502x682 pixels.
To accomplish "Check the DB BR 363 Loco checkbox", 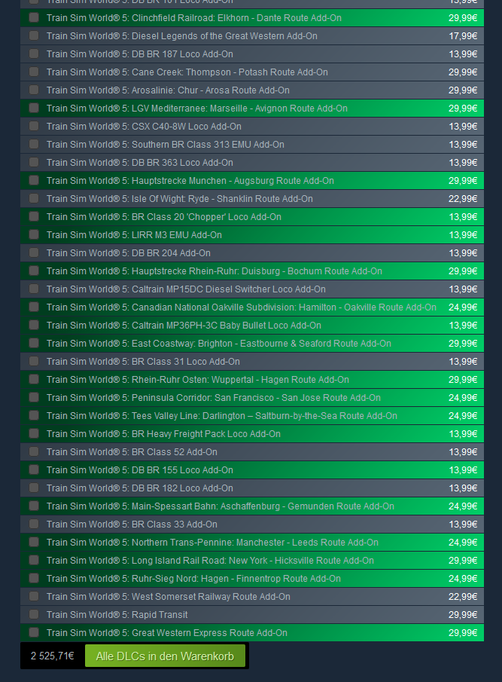I will (x=34, y=162).
